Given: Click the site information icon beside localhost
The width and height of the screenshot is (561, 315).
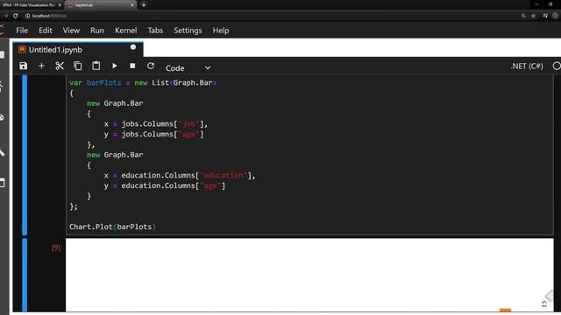Looking at the screenshot, I should click(x=27, y=16).
